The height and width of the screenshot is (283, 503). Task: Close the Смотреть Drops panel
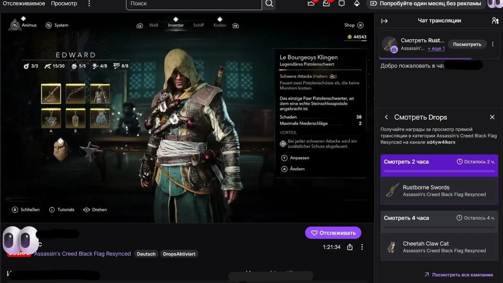point(492,117)
